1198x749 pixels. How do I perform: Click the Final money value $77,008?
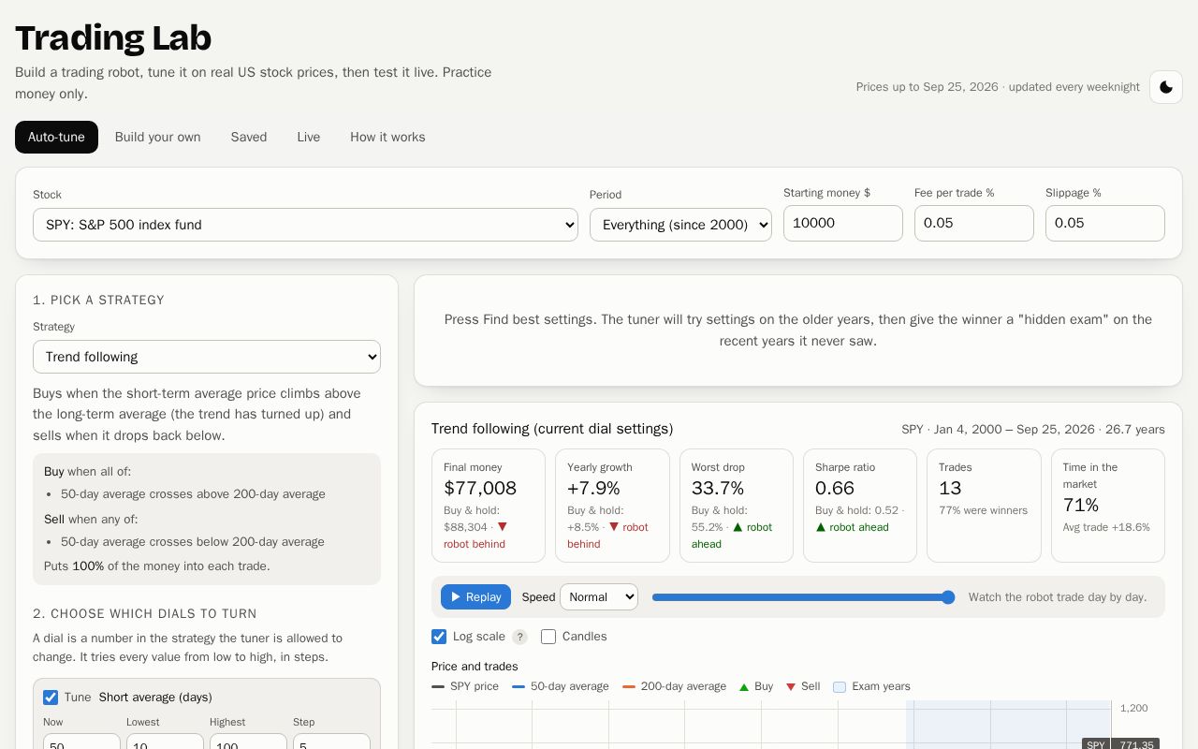tap(480, 488)
